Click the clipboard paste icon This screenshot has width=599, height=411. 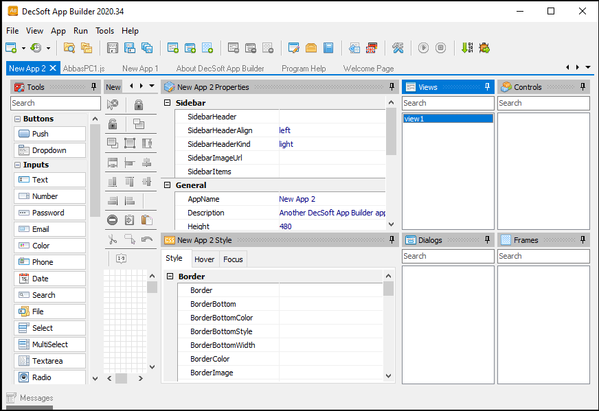(x=147, y=220)
